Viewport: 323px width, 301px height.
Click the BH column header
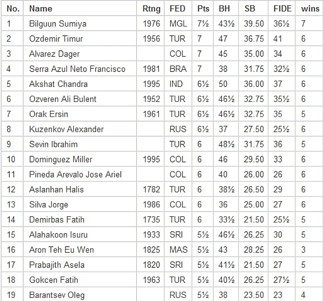tap(224, 9)
